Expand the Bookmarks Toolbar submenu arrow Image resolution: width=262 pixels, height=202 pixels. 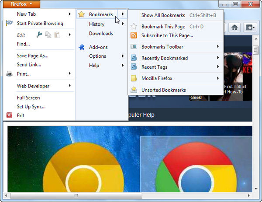(218, 46)
